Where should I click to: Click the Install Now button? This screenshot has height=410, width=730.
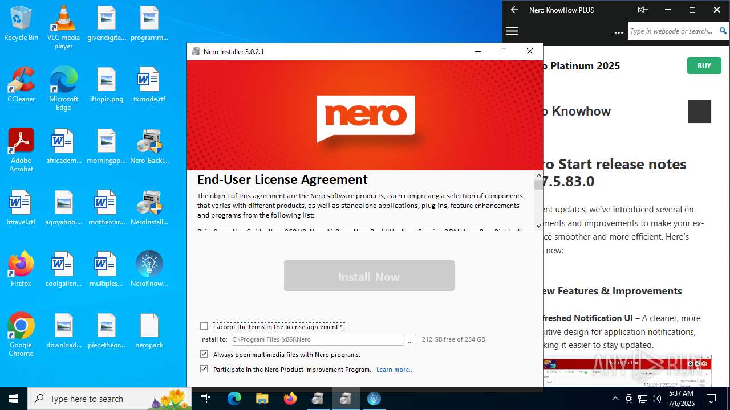pos(369,276)
